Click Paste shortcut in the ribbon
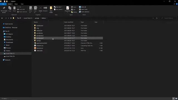 22,12
